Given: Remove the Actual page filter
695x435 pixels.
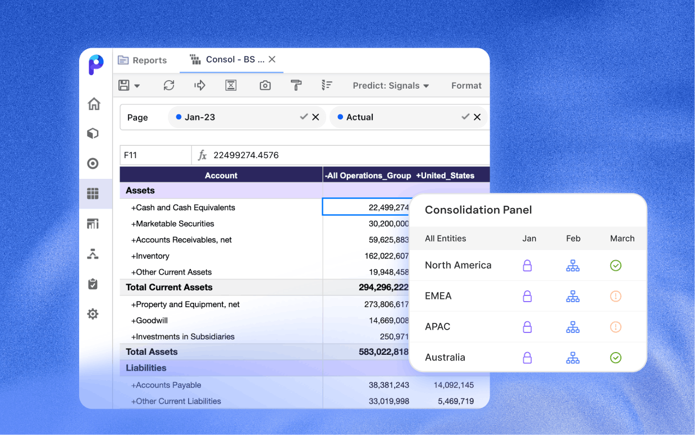Looking at the screenshot, I should click(477, 117).
